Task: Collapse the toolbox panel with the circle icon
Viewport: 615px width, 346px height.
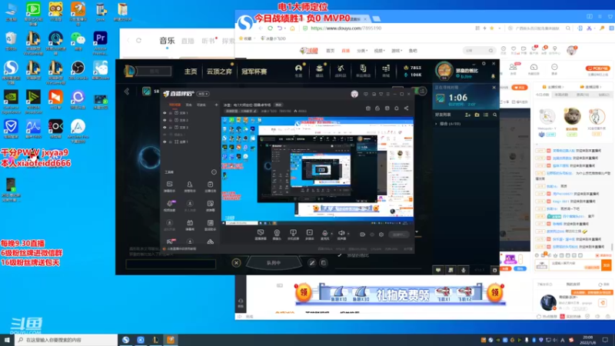Action: click(x=214, y=171)
